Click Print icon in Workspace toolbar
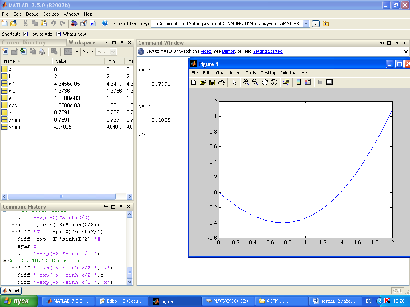 pyautogui.click(x=42, y=52)
